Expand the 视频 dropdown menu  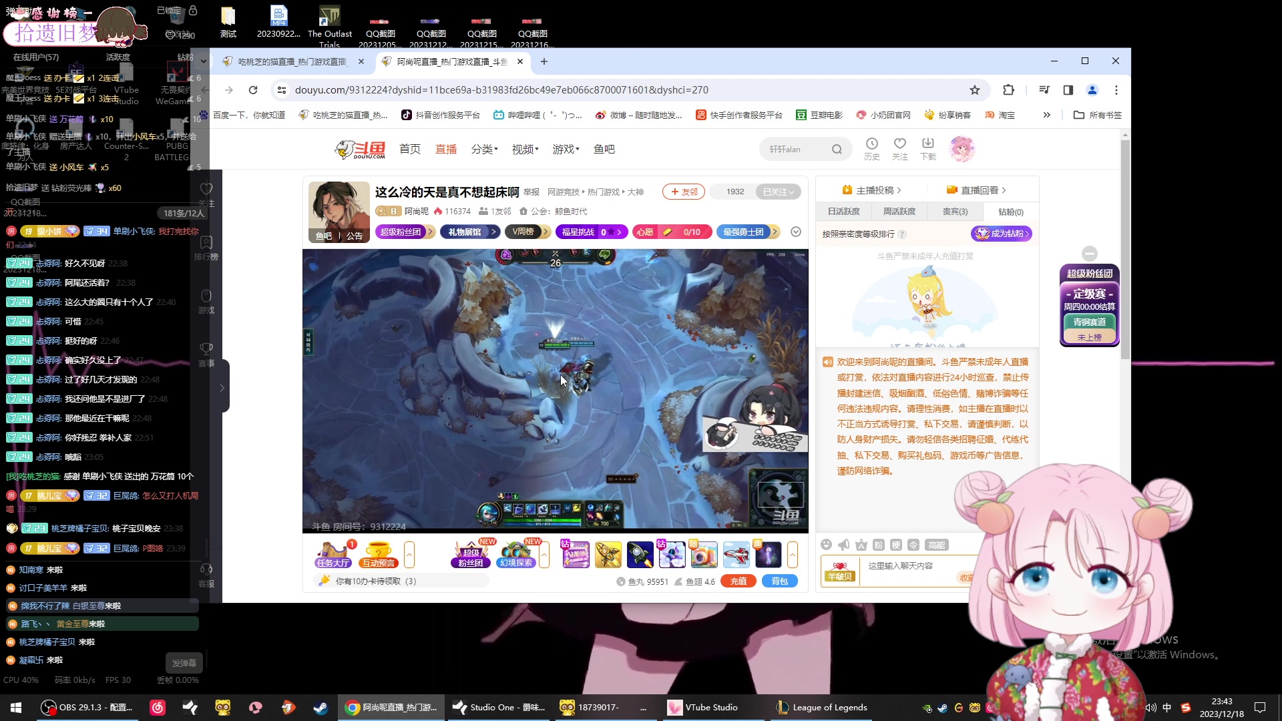[525, 149]
